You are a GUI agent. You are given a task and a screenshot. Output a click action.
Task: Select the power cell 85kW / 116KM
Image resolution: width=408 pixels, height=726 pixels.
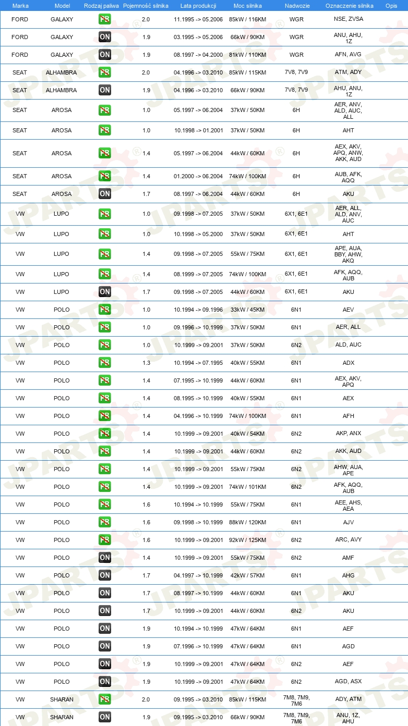(x=247, y=19)
